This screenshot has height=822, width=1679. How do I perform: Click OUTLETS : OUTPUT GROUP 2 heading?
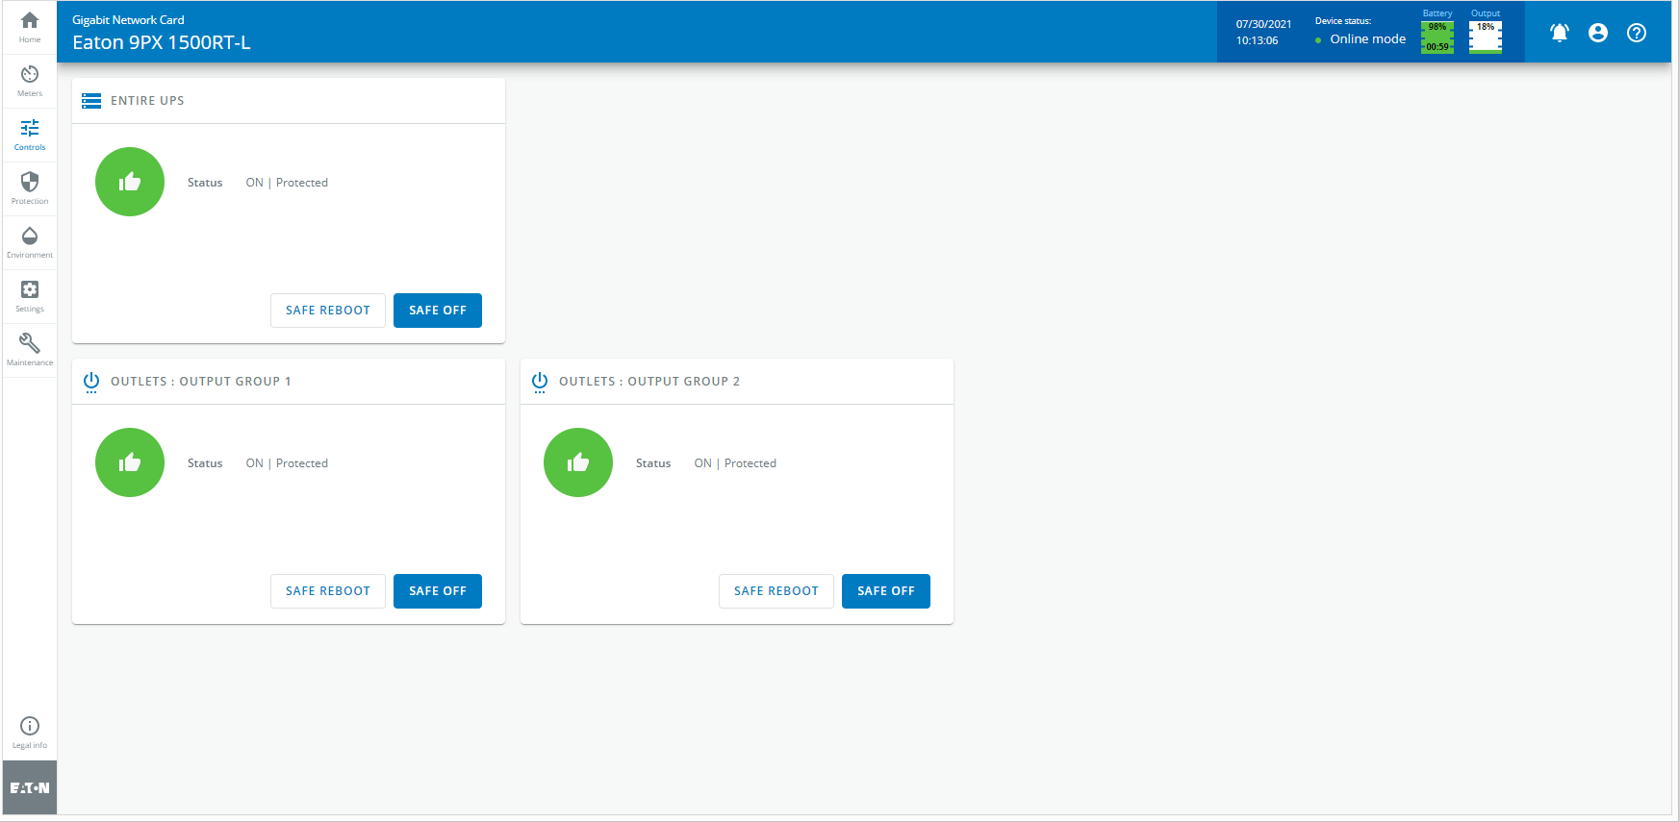coord(649,382)
